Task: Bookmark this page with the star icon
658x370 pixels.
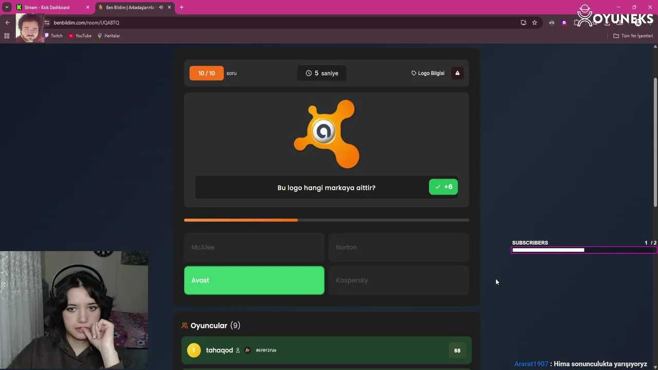Action: tap(535, 23)
